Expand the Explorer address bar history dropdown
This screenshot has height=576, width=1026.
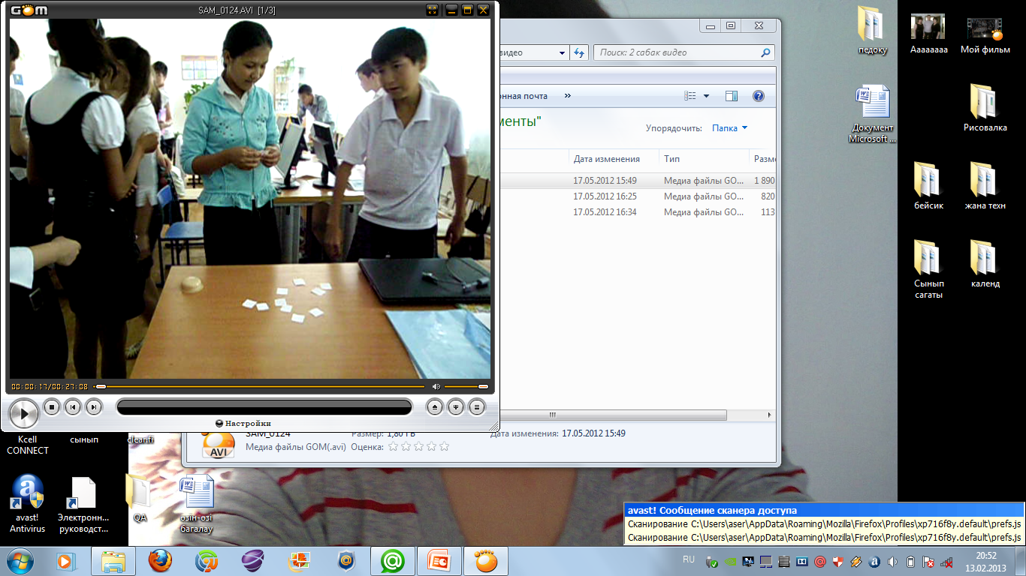[563, 52]
